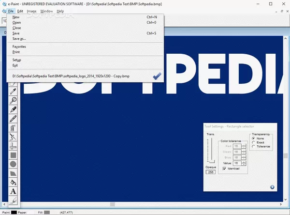This screenshot has height=215, width=290.
Task: Select the paintbrush tool
Action: [x=13, y=119]
